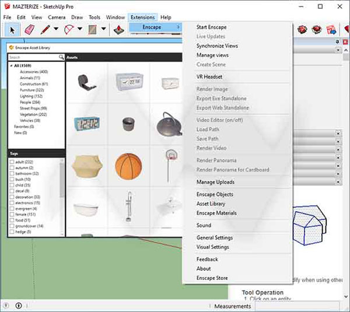Select the white bathtub asset thumbnail
The image size is (350, 312).
click(86, 209)
